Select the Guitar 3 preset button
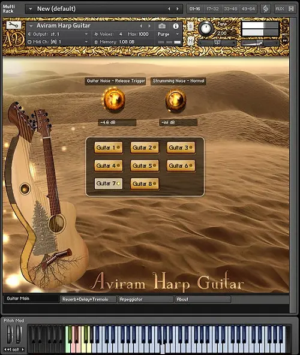 tap(181, 148)
